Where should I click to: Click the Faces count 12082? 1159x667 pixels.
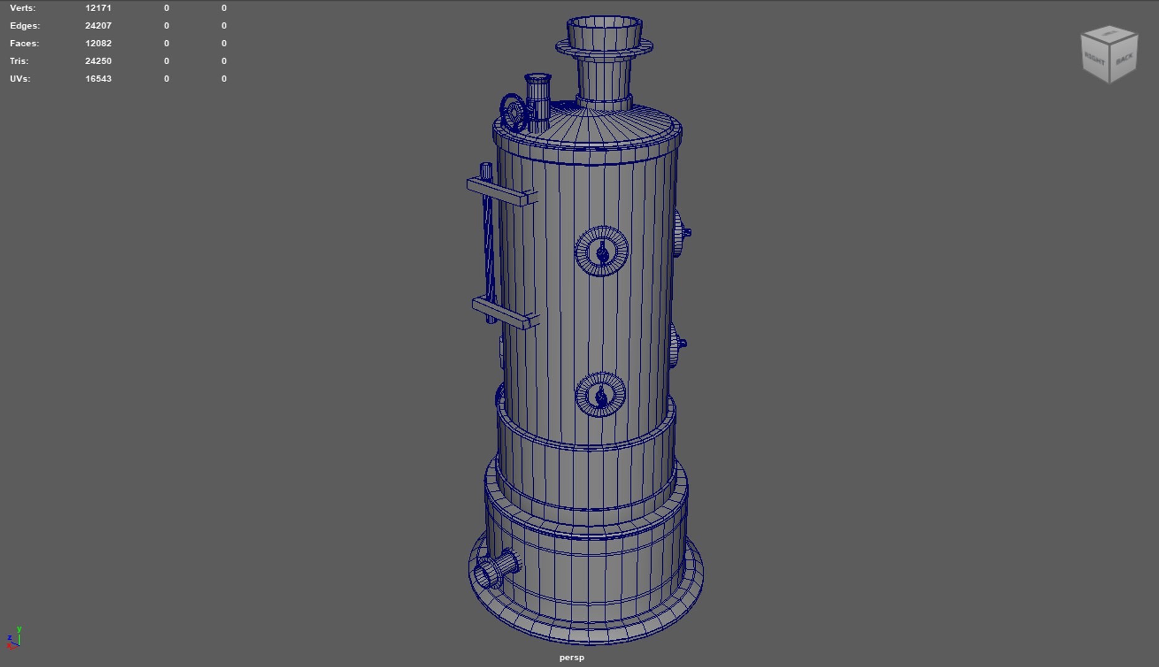coord(98,43)
